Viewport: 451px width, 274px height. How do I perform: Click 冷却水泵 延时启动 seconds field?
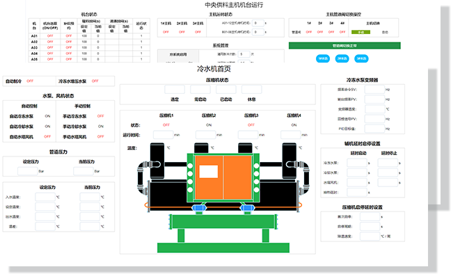coord(357,172)
